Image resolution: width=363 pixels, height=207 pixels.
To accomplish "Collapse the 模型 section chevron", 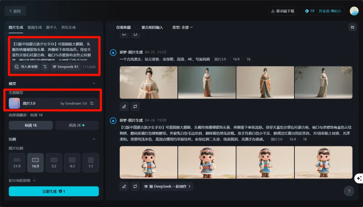I will 94,84.
